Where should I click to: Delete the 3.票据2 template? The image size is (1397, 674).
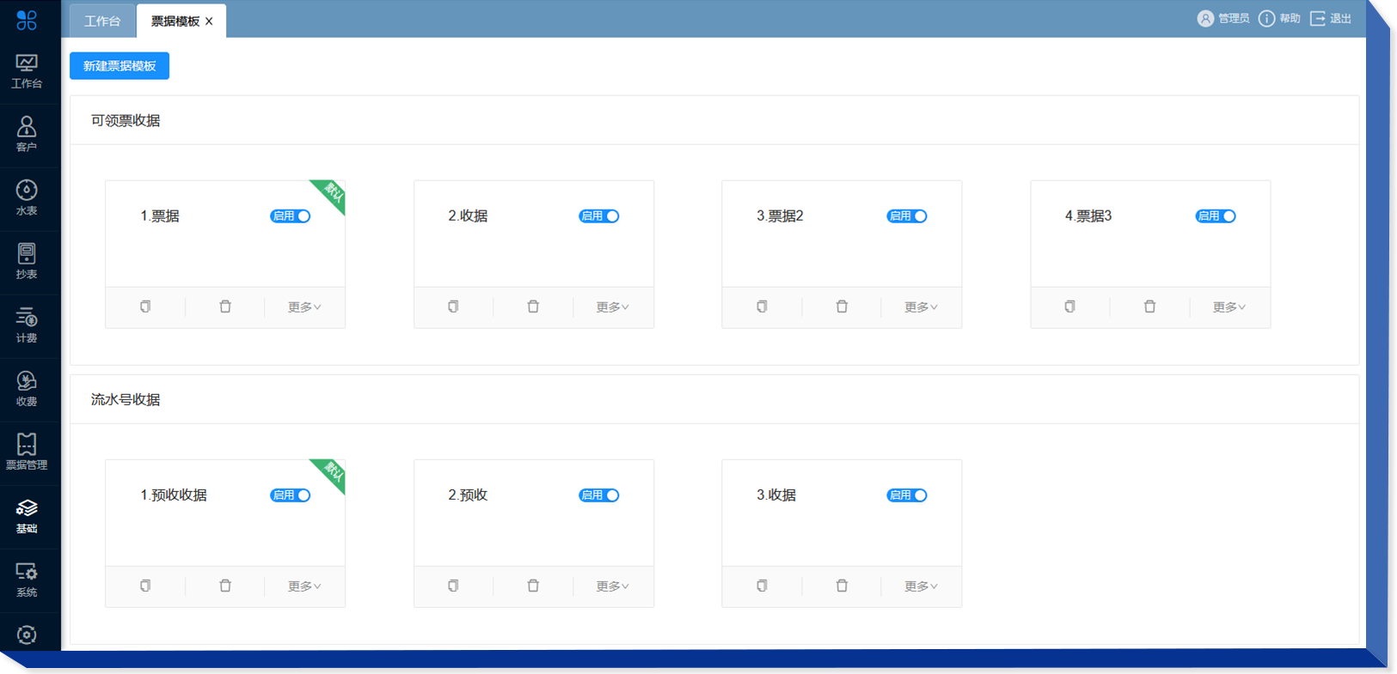(x=842, y=307)
